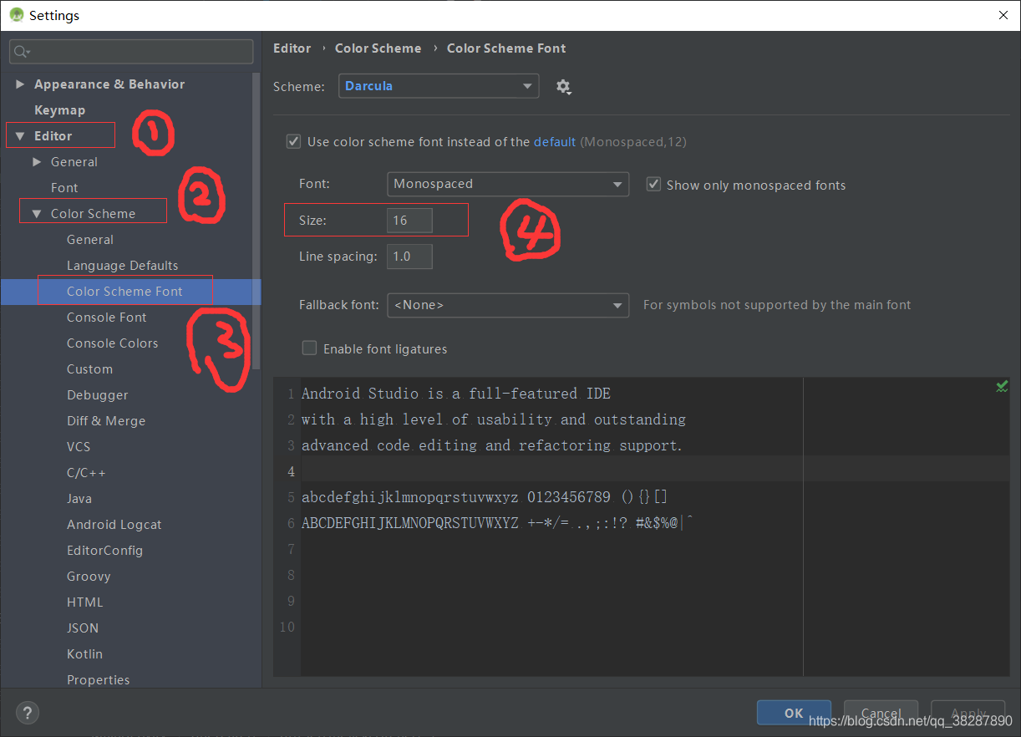Click the OK button
1021x737 pixels.
click(794, 713)
